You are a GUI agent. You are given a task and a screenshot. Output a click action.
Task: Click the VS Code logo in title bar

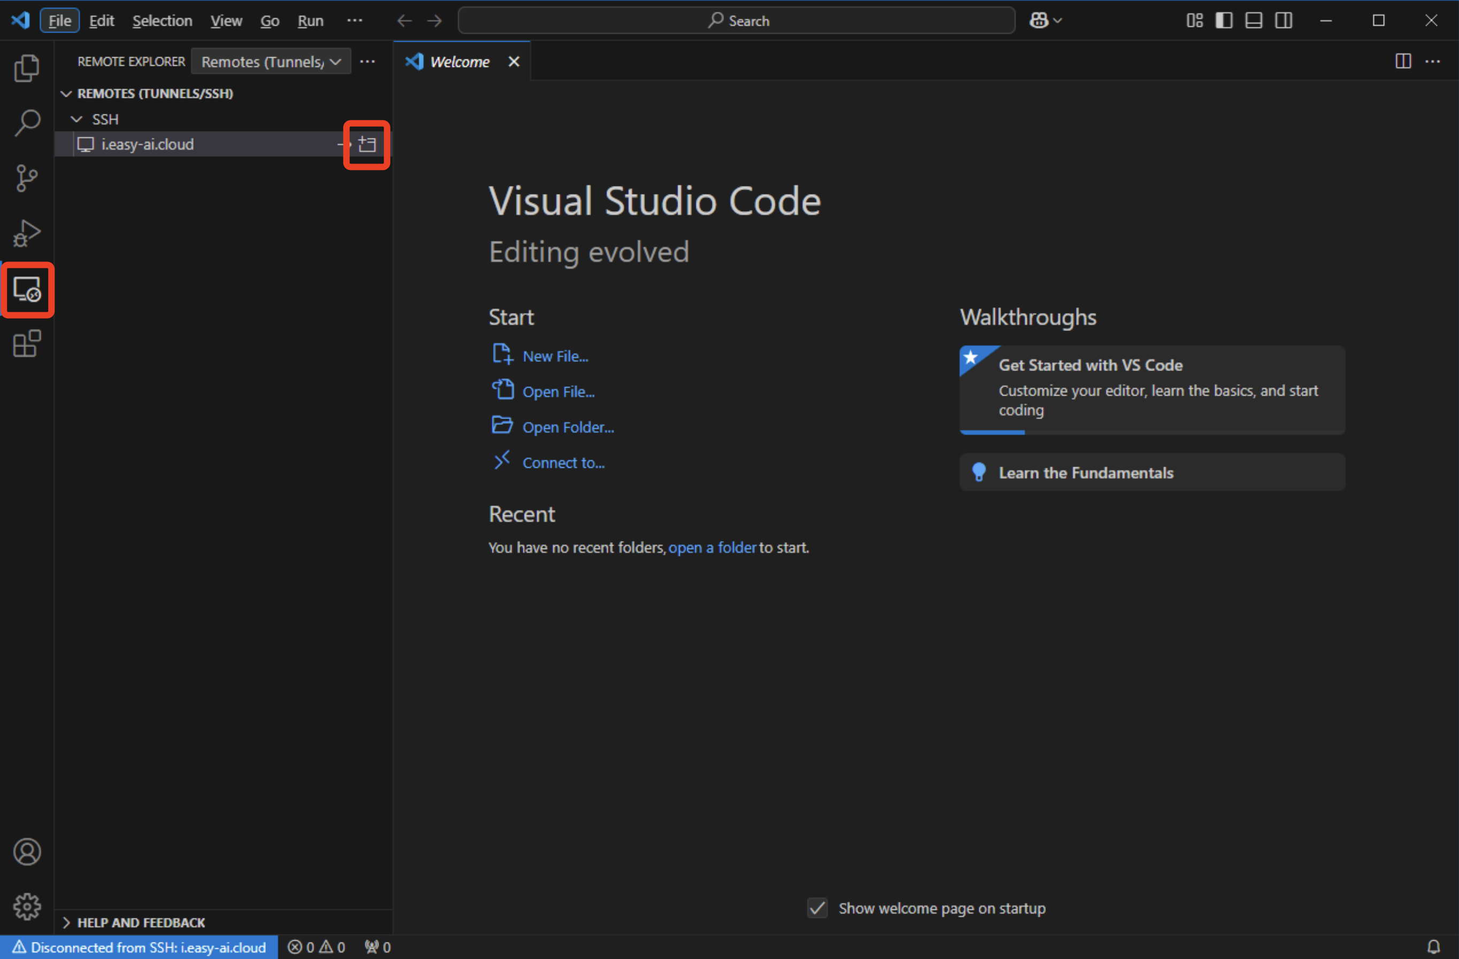21,20
